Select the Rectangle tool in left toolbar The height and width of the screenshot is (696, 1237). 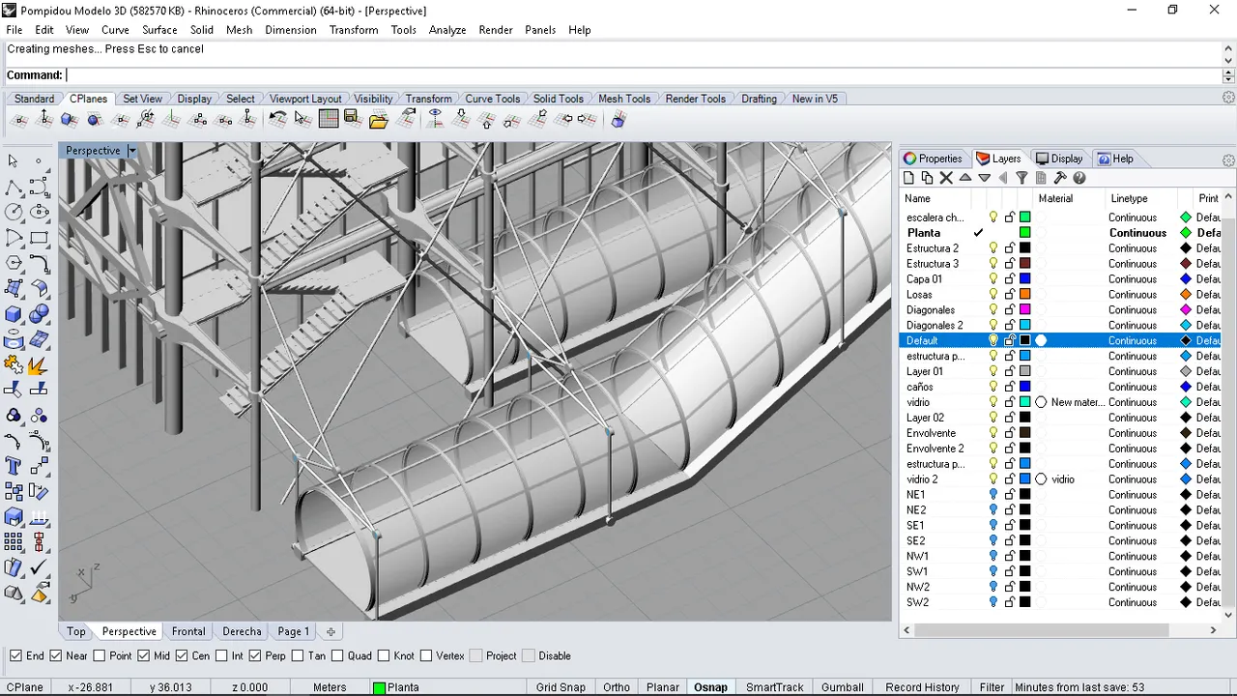click(39, 237)
